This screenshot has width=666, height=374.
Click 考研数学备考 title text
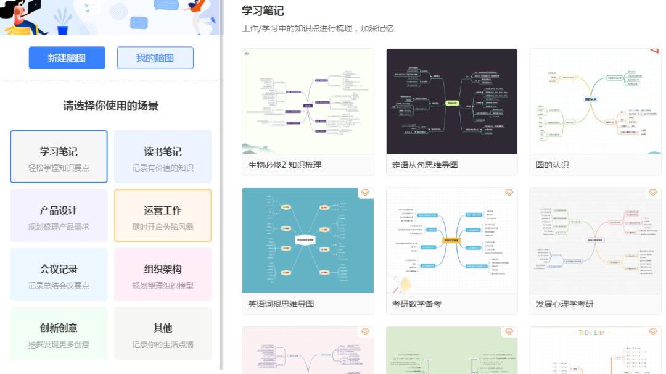(x=416, y=304)
